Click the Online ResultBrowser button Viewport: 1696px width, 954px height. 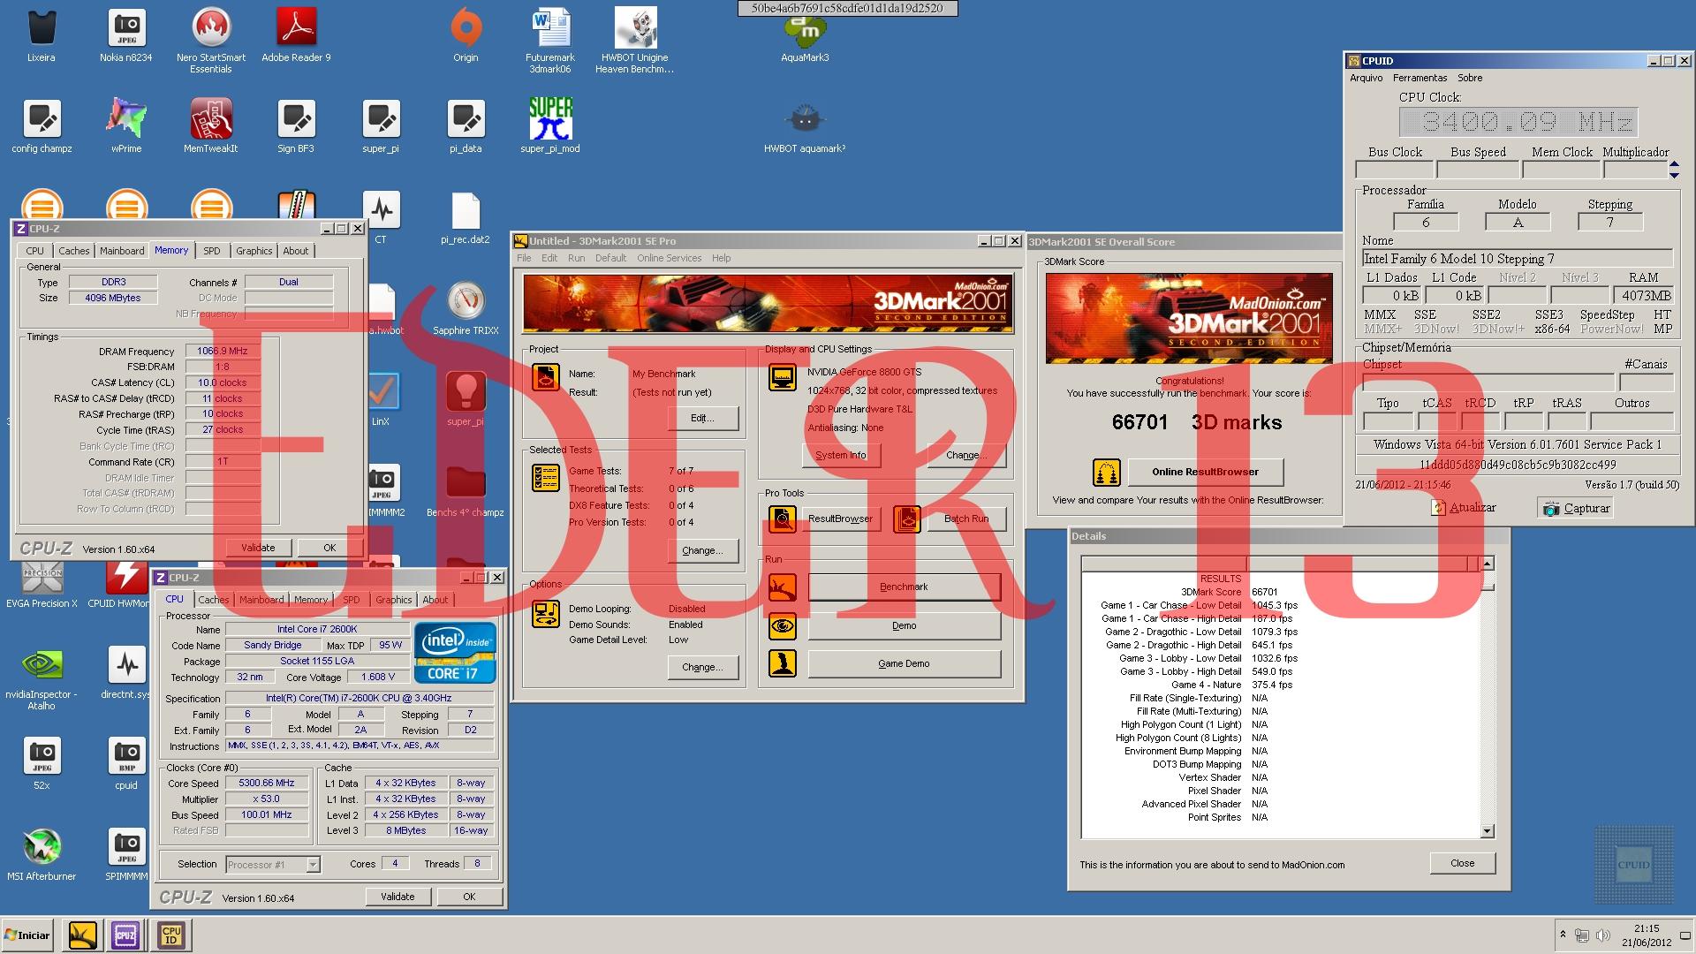tap(1205, 472)
